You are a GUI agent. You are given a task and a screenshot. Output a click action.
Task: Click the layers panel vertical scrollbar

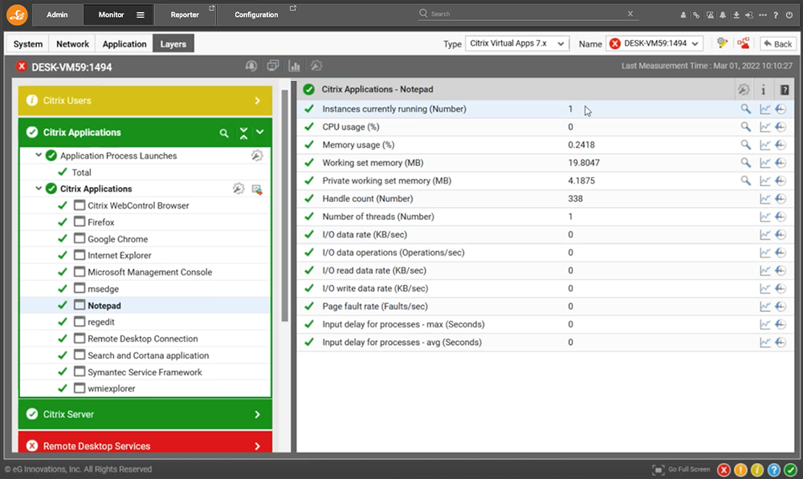285,205
